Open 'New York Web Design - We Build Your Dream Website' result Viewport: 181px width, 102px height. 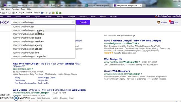pos(47,65)
